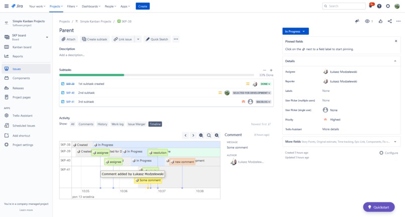Click the Quick Sketch button

[x=157, y=39]
